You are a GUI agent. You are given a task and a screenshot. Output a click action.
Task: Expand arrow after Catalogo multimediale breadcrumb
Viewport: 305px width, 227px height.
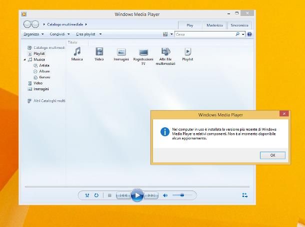(x=86, y=24)
